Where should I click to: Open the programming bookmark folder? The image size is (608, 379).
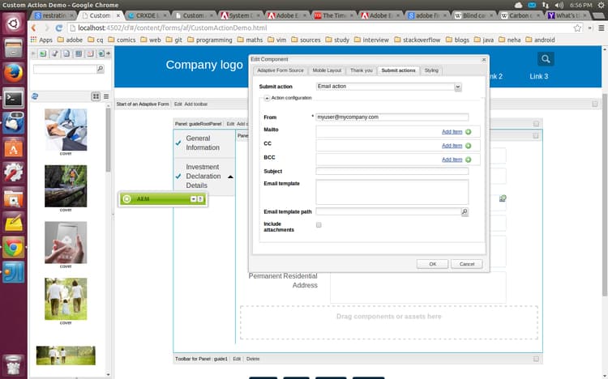tap(209, 40)
